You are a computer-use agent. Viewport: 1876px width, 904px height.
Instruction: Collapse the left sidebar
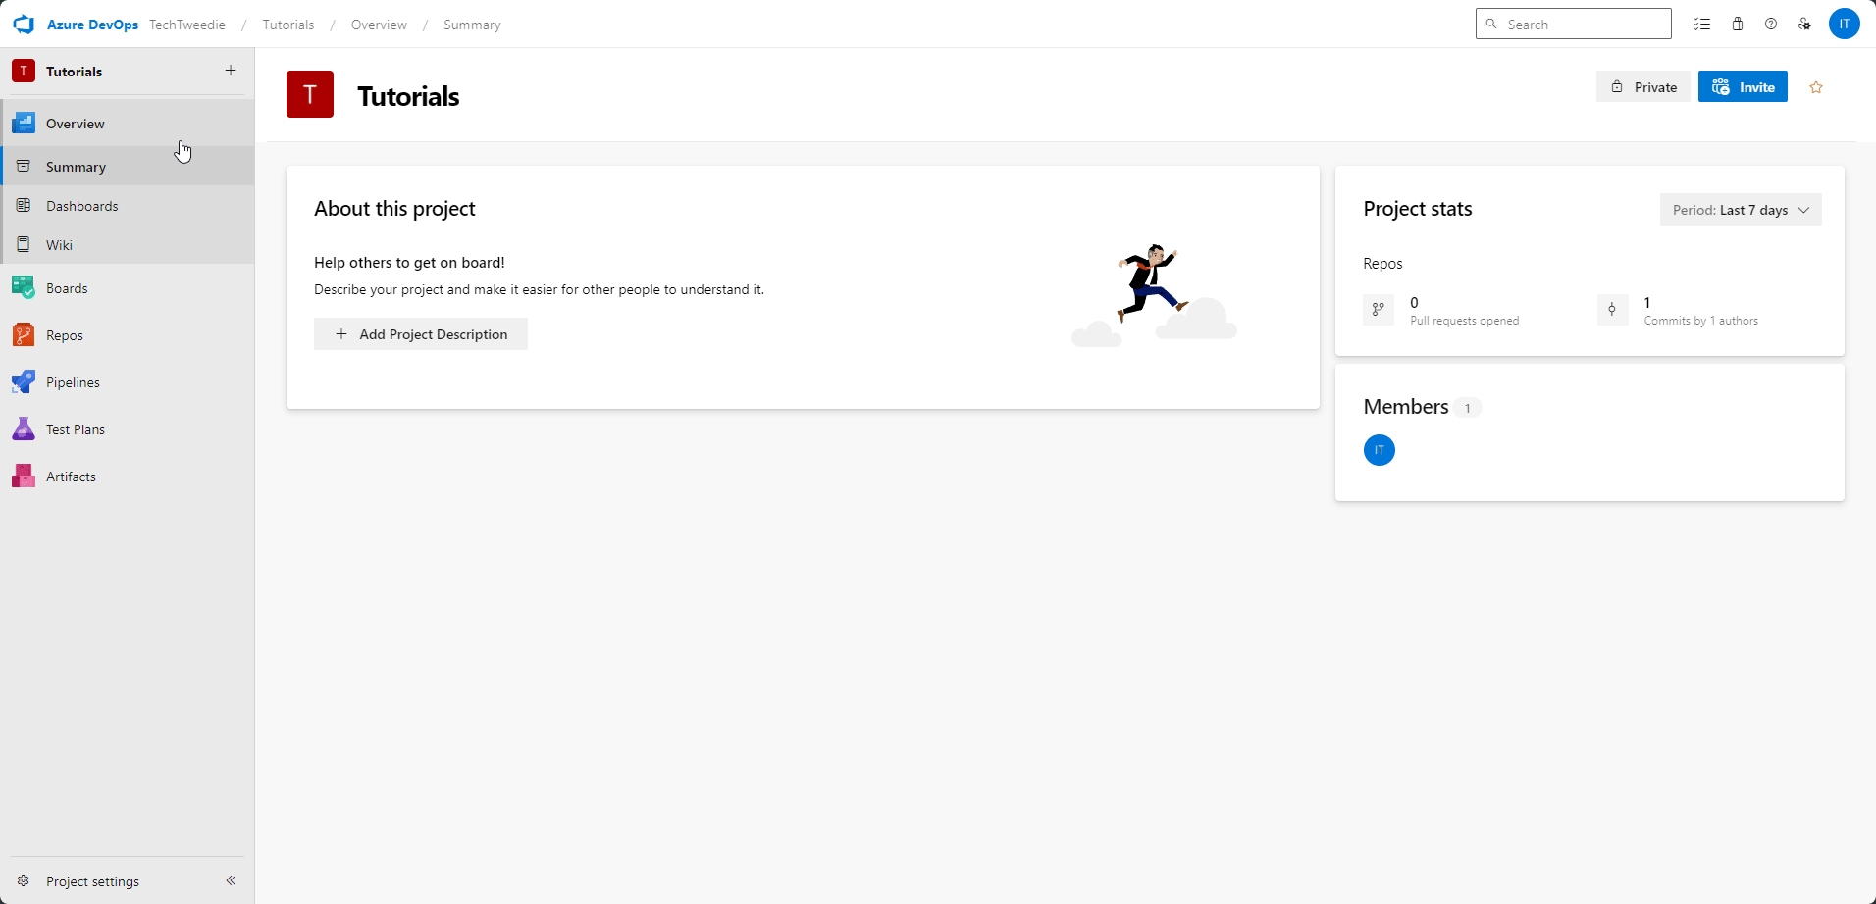tap(232, 880)
